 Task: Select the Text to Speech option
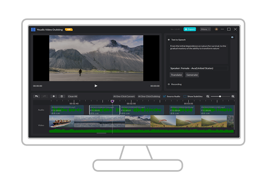[169, 40]
